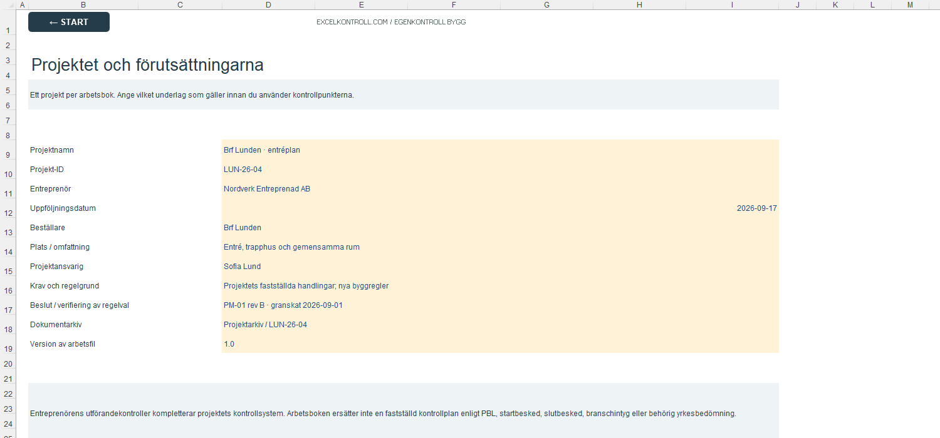Select the column F header
The image size is (940, 438).
454,5
